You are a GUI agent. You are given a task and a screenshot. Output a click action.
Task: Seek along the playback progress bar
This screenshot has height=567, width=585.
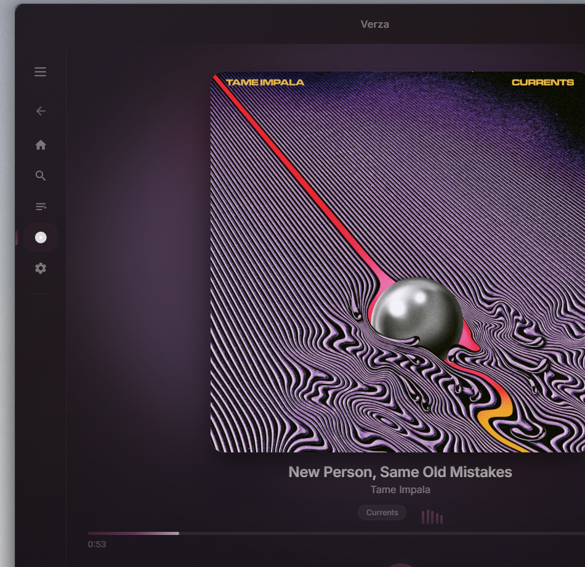[x=336, y=533]
